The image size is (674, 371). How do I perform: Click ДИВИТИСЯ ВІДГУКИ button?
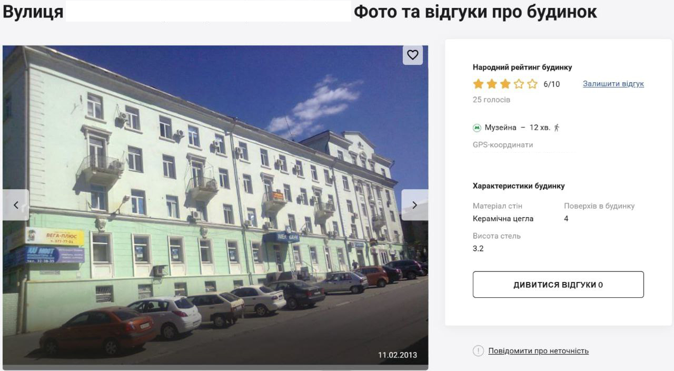click(558, 285)
